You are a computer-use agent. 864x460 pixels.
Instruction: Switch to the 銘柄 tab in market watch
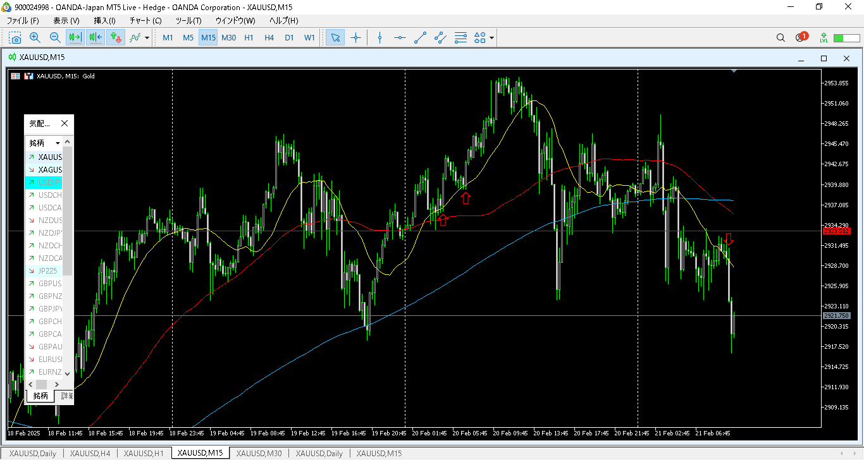[x=40, y=396]
